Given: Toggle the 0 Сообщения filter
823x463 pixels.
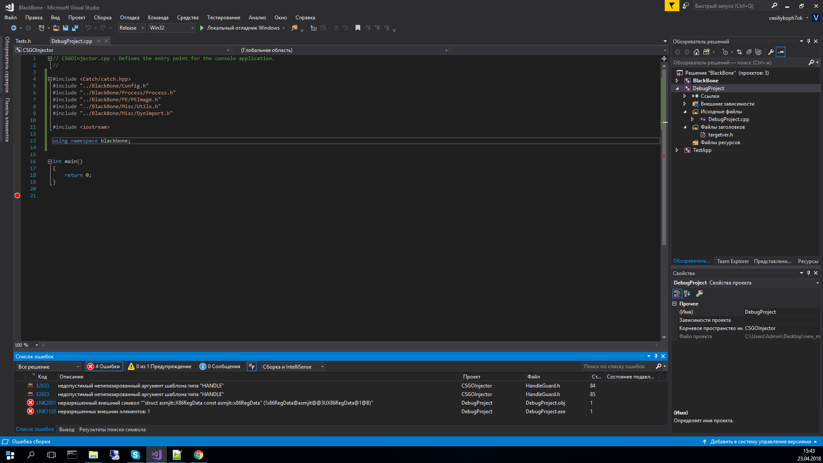Looking at the screenshot, I should click(x=220, y=366).
